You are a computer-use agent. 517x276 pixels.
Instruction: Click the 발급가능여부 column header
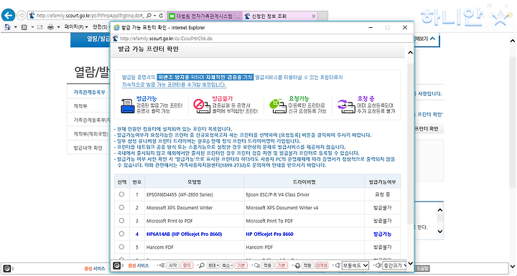383,182
